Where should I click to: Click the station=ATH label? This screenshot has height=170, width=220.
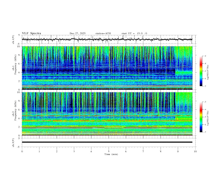103,33
